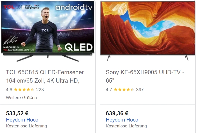This screenshot has width=197, height=133.
Task: Click the androidtv logo on TCL image
Action: (x=74, y=7)
